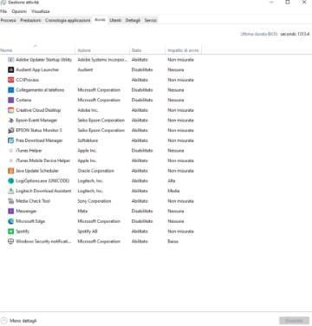312x326 pixels.
Task: Open the Cronologia applicazioni tab
Action: point(68,20)
